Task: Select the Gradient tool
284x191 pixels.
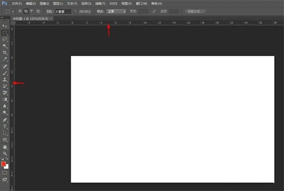Action: 5,99
